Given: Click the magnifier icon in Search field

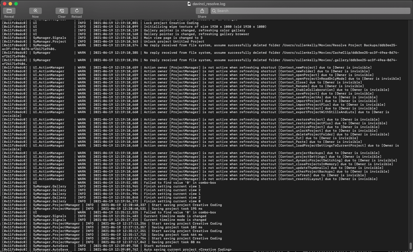Looking at the screenshot, I should click(214, 11).
